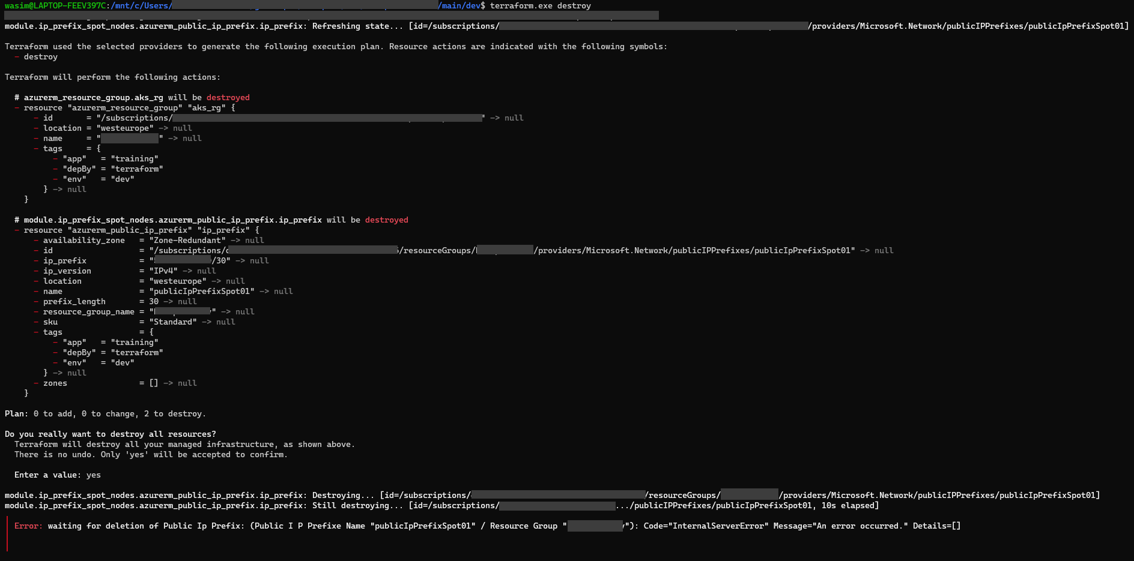Screen dimensions: 1134x561
Task: Click the red Error: label at bottom
Action: tap(28, 526)
